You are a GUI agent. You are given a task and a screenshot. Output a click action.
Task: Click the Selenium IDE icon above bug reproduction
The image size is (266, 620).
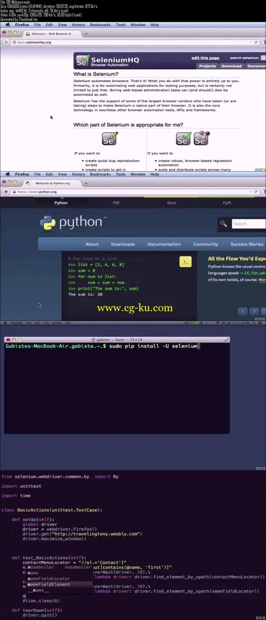[110, 139]
